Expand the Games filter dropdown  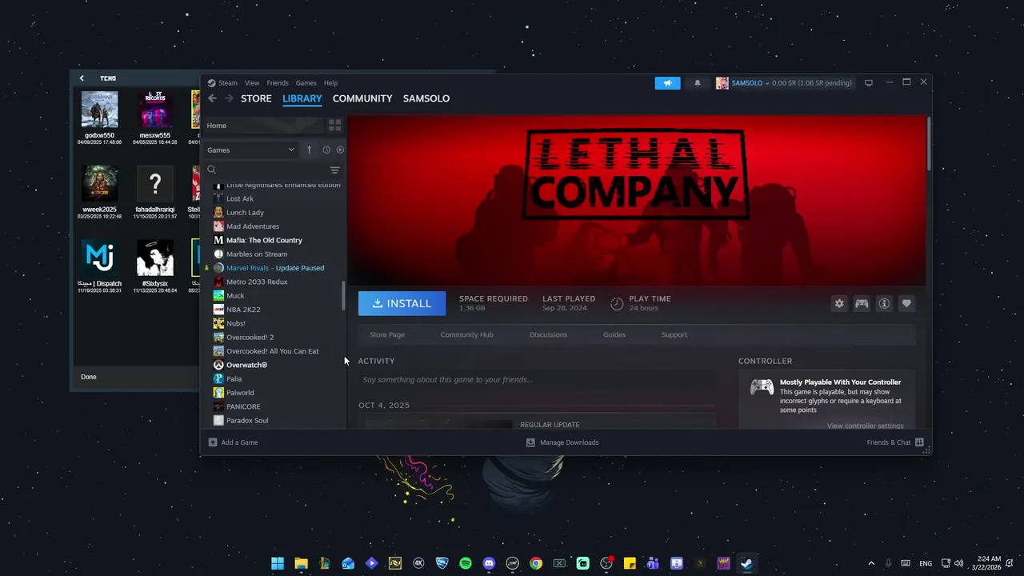251,150
